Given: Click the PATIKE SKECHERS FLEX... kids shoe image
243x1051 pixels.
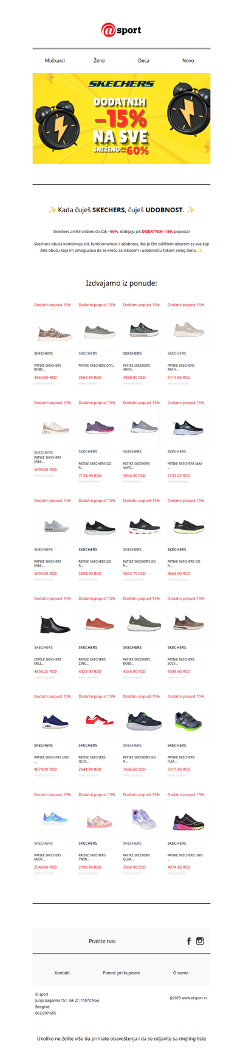Looking at the screenshot, I should [188, 721].
